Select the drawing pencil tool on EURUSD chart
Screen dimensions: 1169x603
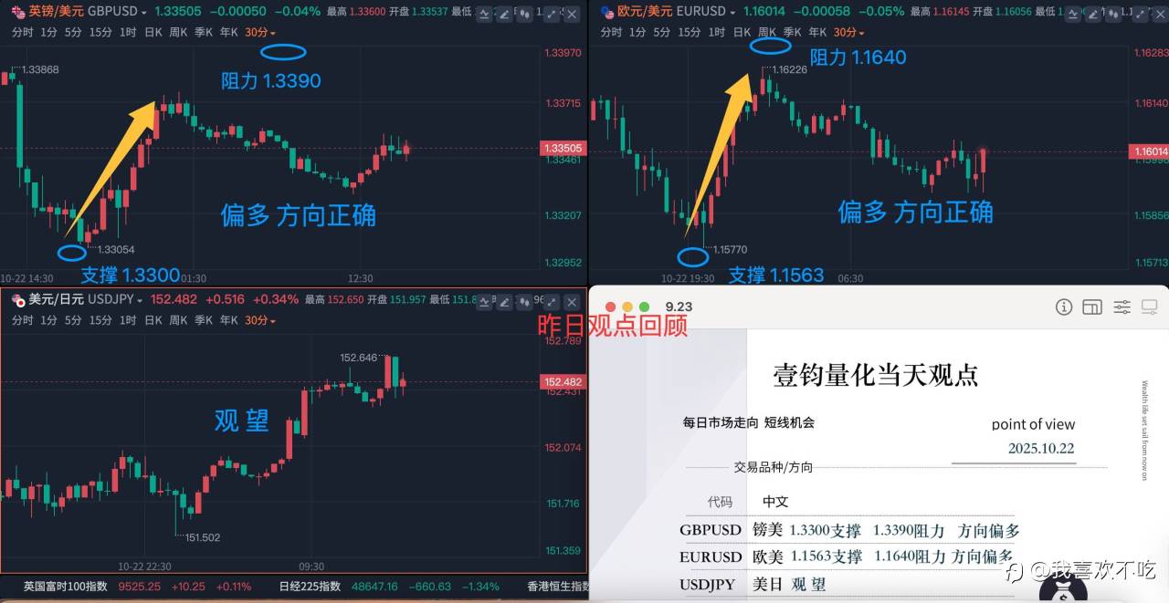click(x=1094, y=15)
